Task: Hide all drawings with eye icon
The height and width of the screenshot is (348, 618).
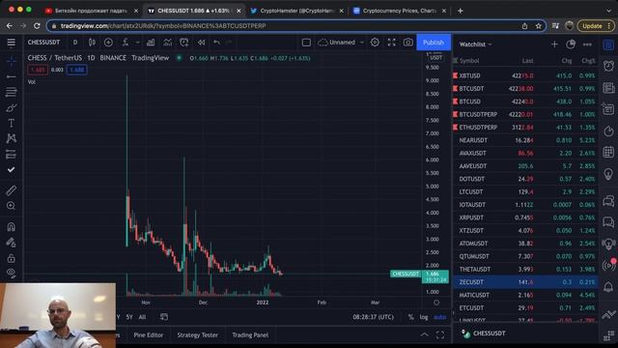Action: click(x=11, y=273)
